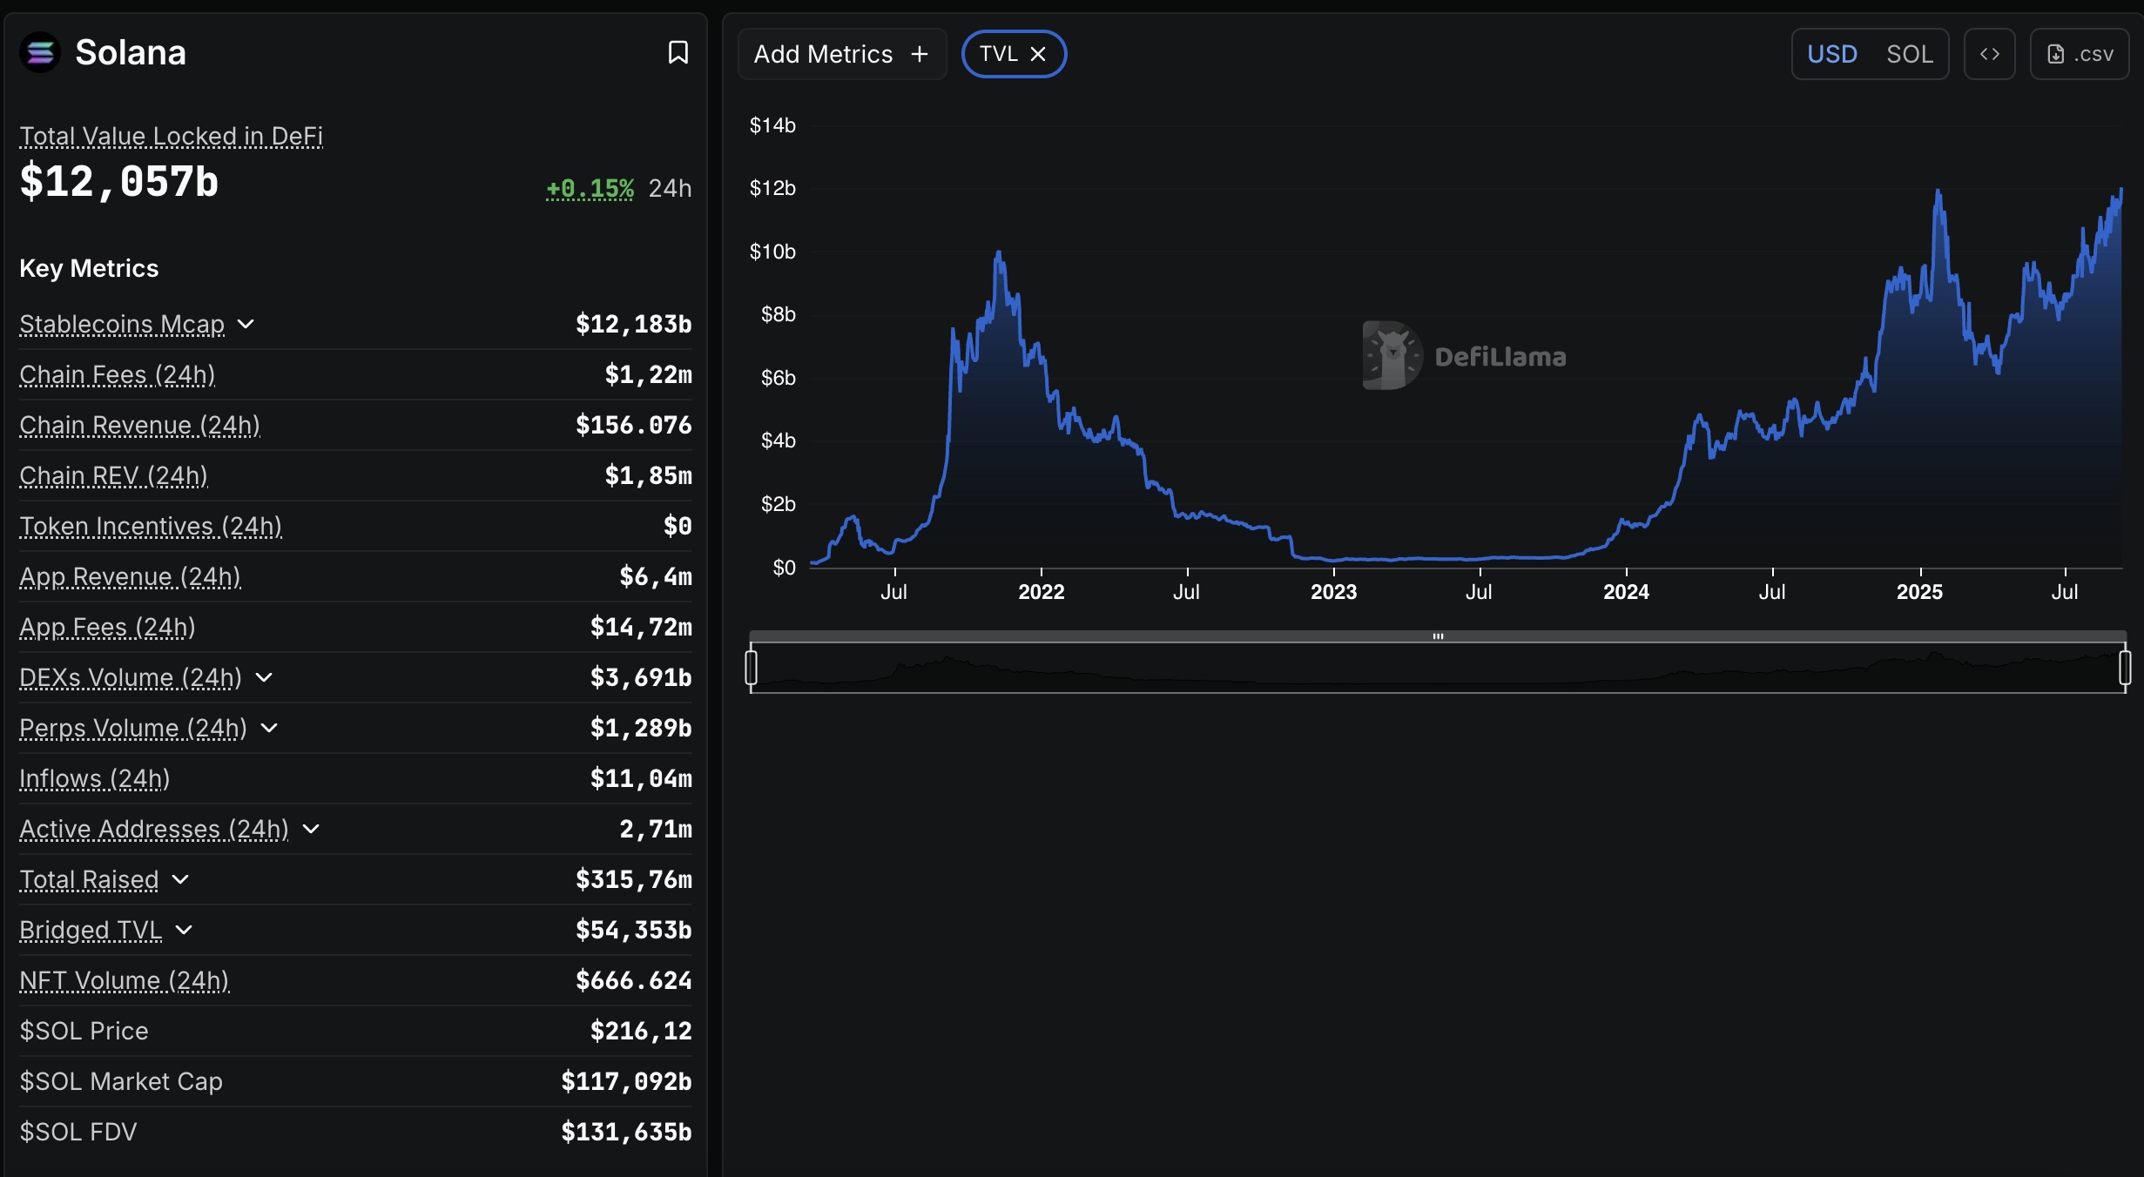Expand Stablecoins Mcap details

(x=246, y=324)
